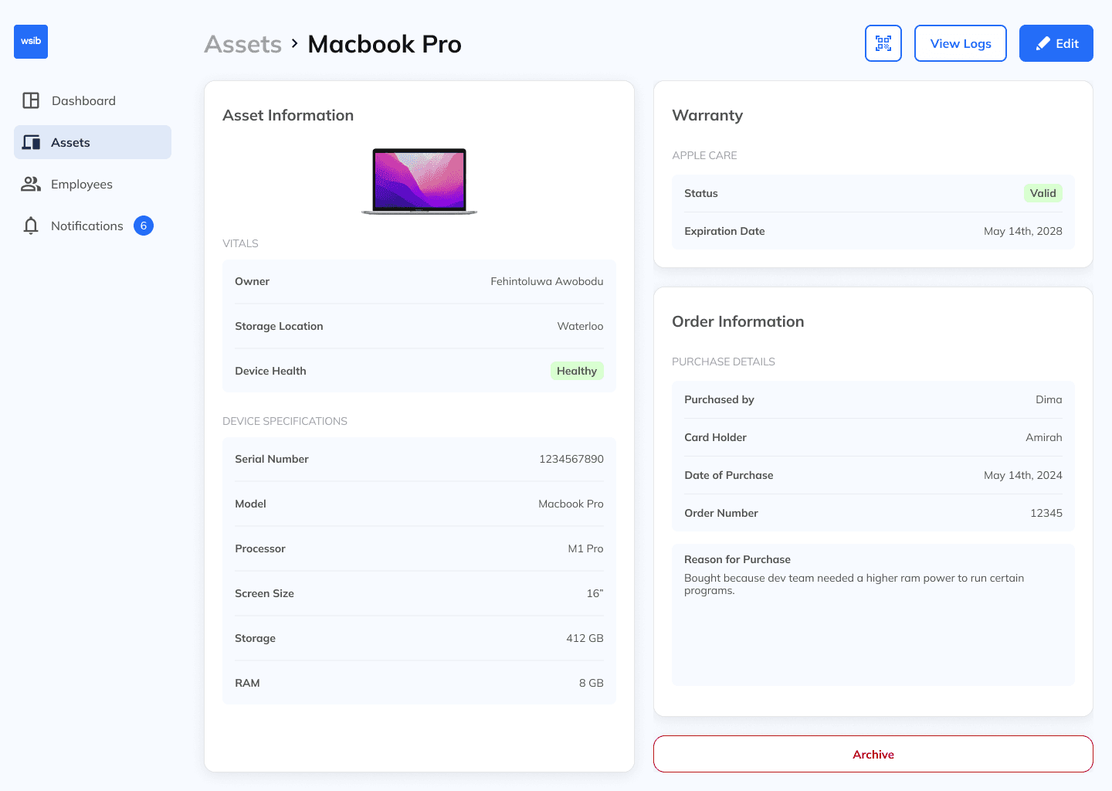
Task: Click storage location value Waterloo
Action: 581,326
